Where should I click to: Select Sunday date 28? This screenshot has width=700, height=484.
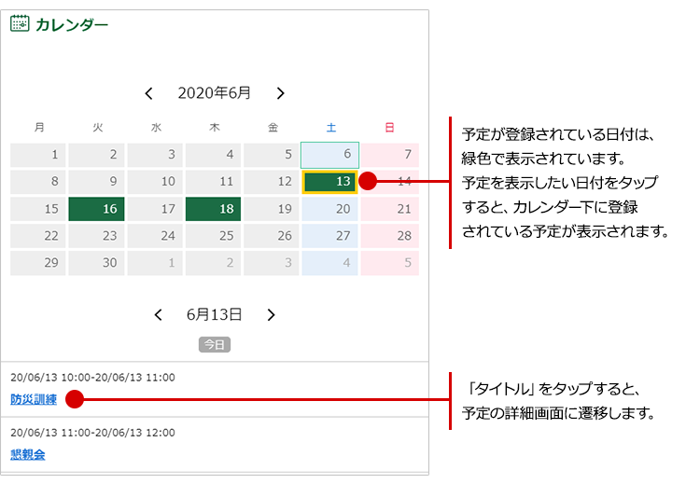390,236
